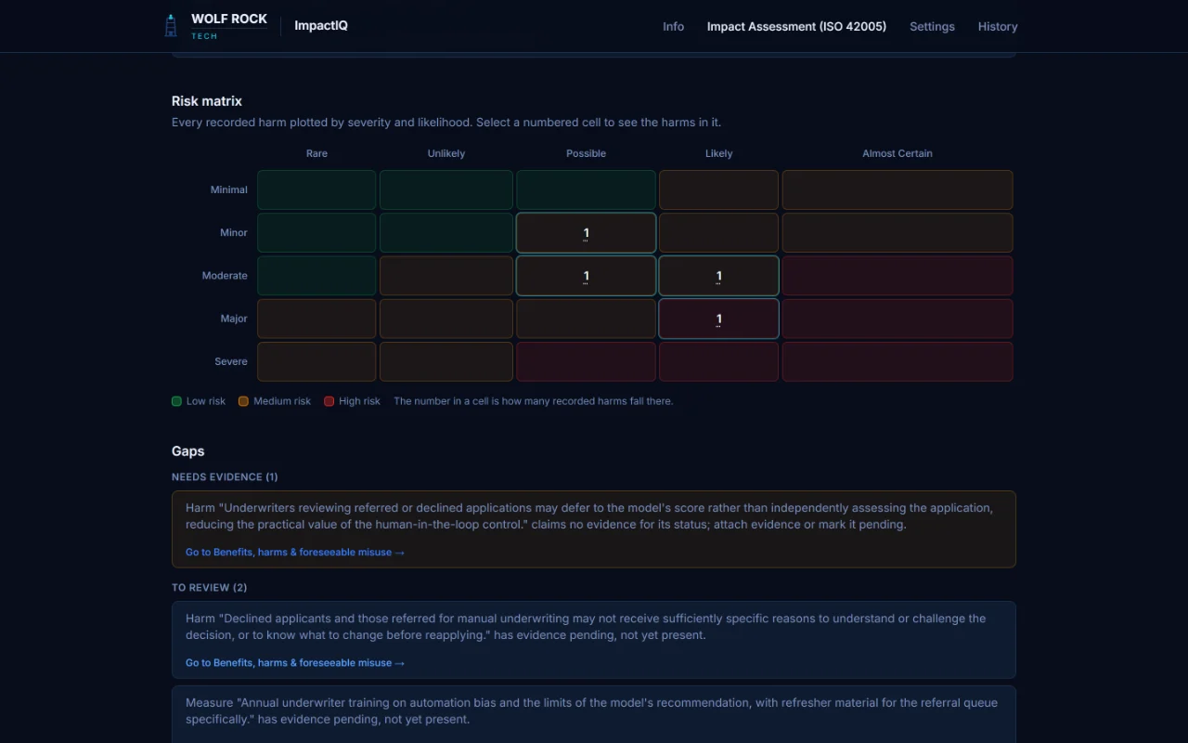Follow the Benefits, harms link under To Review
This screenshot has height=743, width=1188.
point(295,662)
